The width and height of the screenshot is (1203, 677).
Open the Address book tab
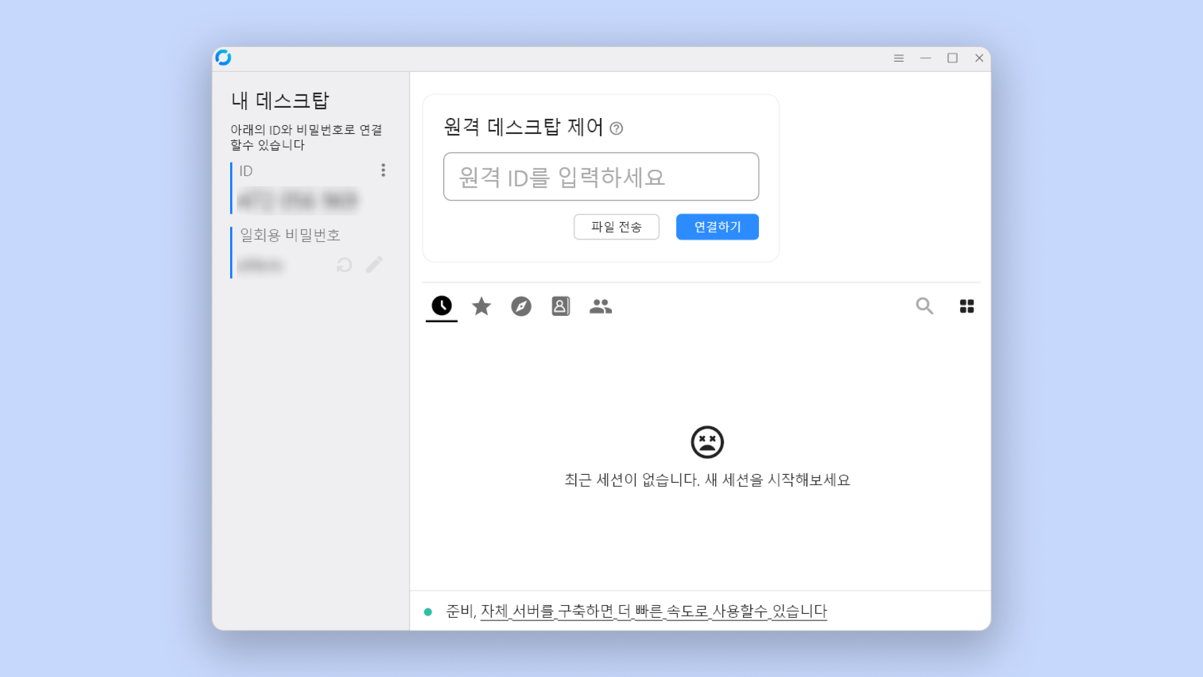[561, 306]
